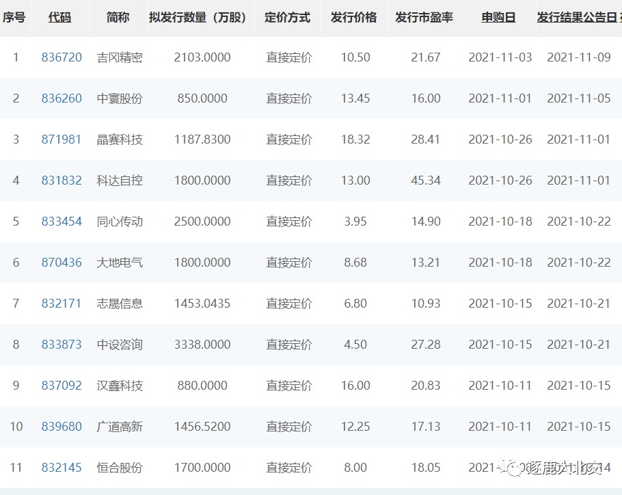Sort table by 申购日 column header

pos(499,18)
